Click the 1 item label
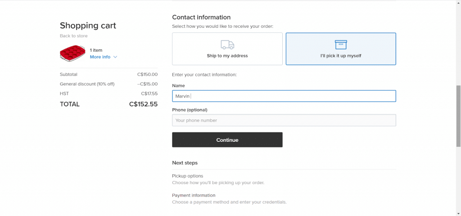The image size is (461, 216). (96, 50)
